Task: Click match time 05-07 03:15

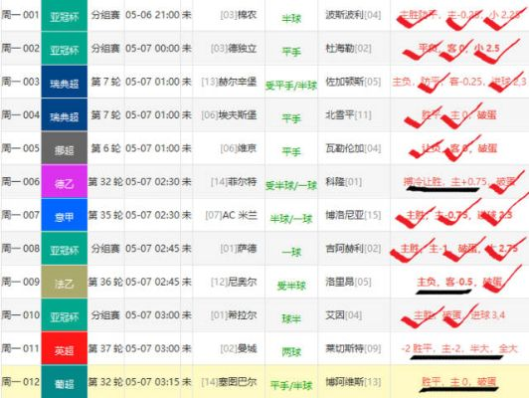Action: 152,382
